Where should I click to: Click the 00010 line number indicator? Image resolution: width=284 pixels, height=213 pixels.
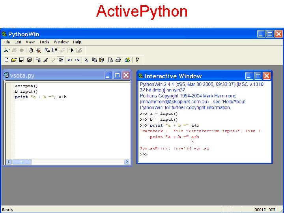pos(260,210)
